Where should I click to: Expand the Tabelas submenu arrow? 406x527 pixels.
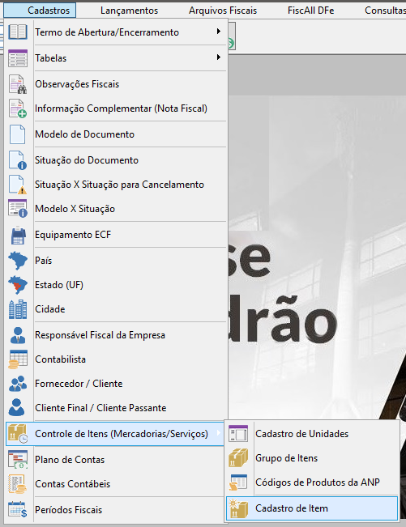[x=219, y=57]
